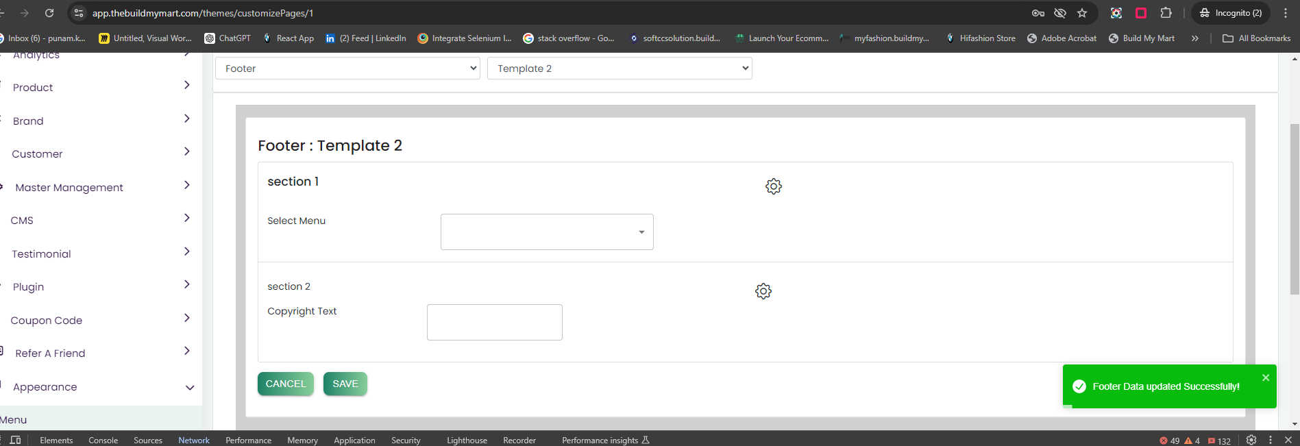Open Integrate Selenium bookmark
The height and width of the screenshot is (446, 1300).
point(465,38)
